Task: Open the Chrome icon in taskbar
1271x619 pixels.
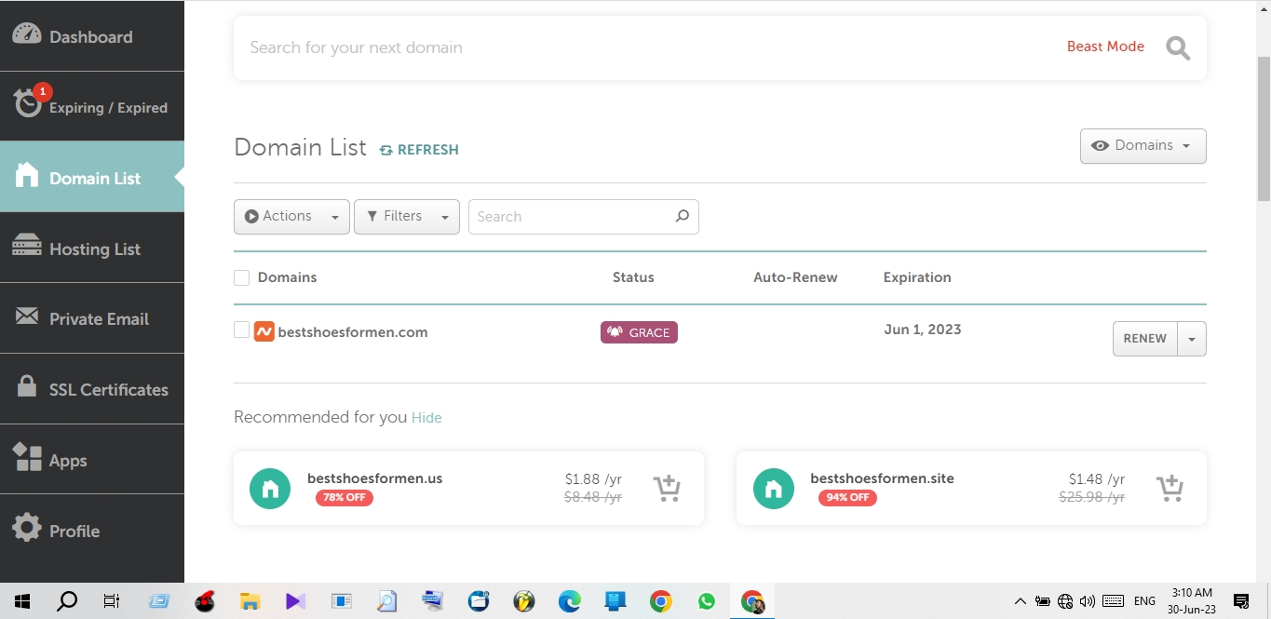Action: 660,601
